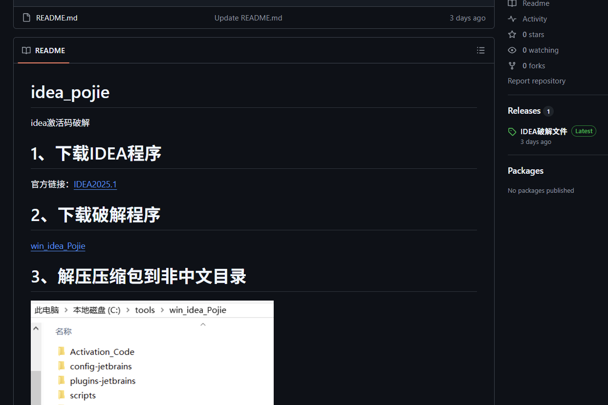Click the green Latest release badge
608x405 pixels.
(584, 131)
